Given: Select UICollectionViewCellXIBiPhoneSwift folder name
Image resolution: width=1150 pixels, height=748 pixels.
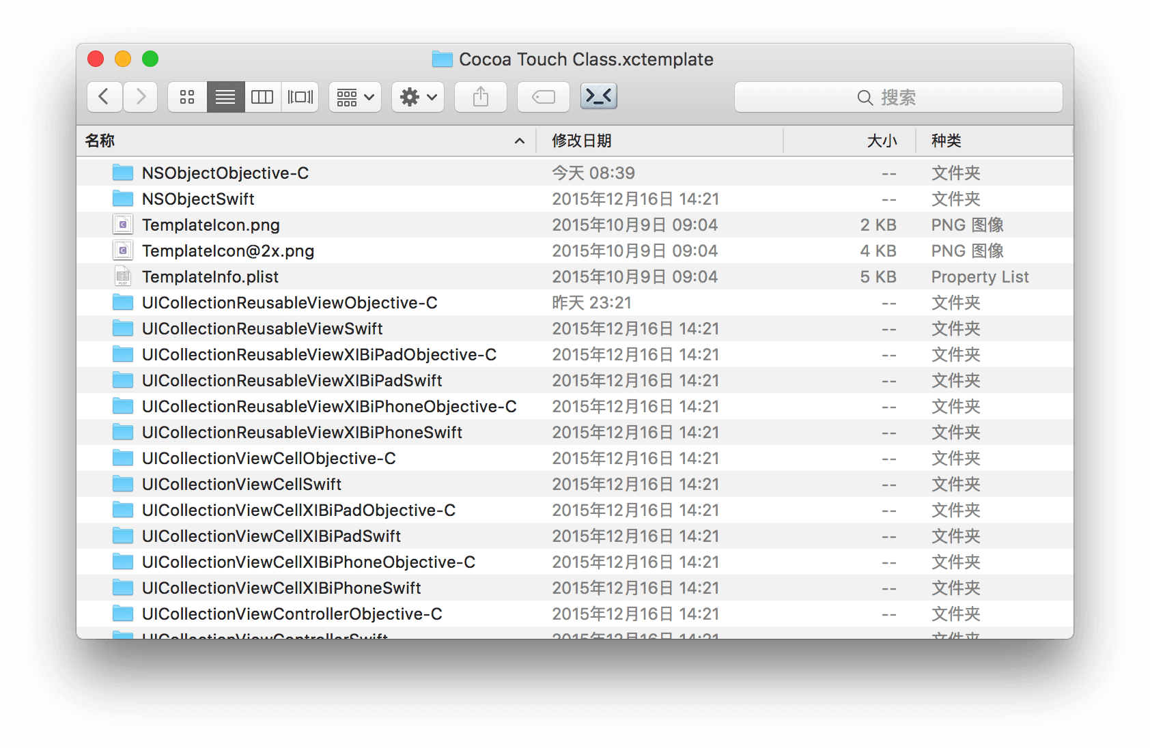Looking at the screenshot, I should tap(281, 588).
